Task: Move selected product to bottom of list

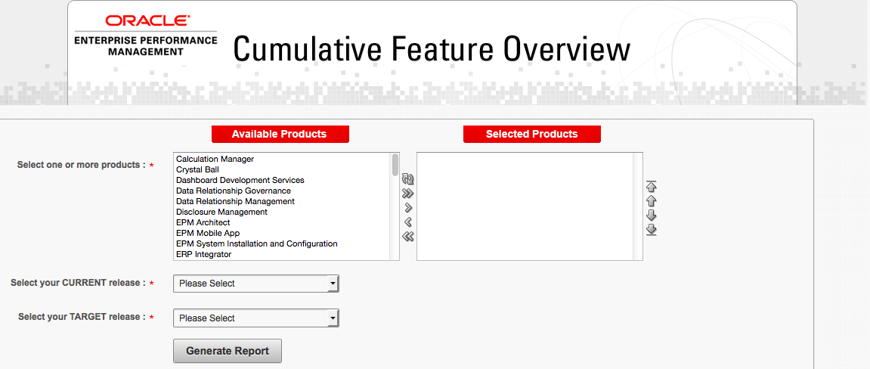Action: tap(651, 230)
